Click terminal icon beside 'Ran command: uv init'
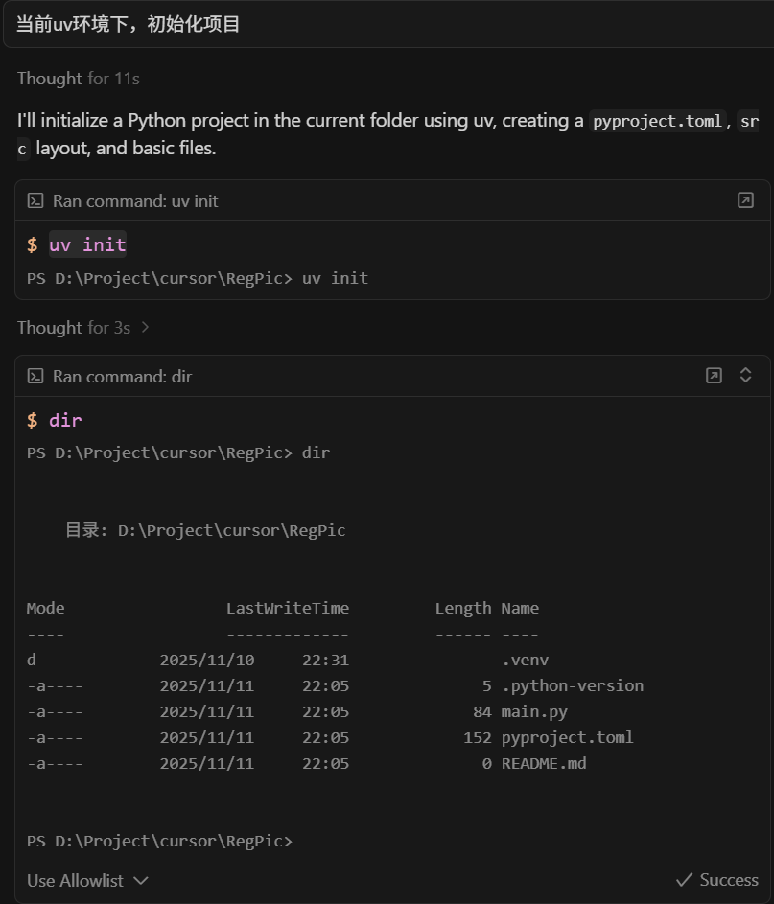Screen dimensions: 774x904 tap(35, 200)
